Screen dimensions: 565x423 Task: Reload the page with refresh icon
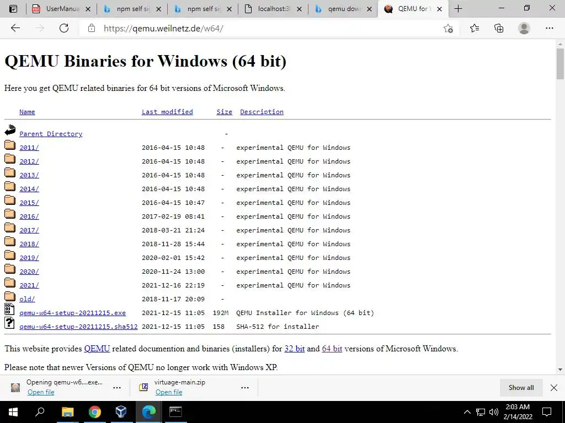(64, 28)
